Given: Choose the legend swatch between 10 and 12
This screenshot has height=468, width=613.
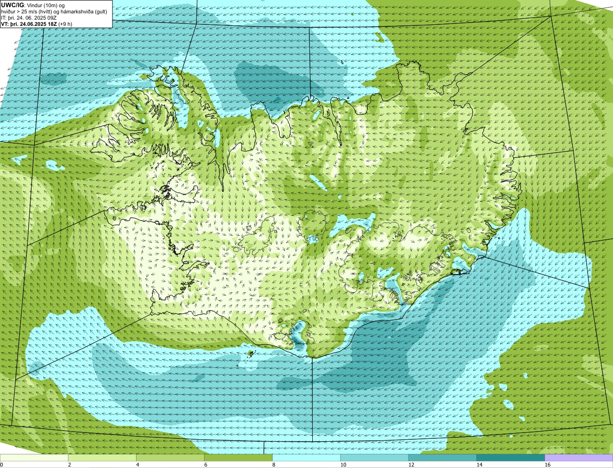Looking at the screenshot, I should coord(375,457).
